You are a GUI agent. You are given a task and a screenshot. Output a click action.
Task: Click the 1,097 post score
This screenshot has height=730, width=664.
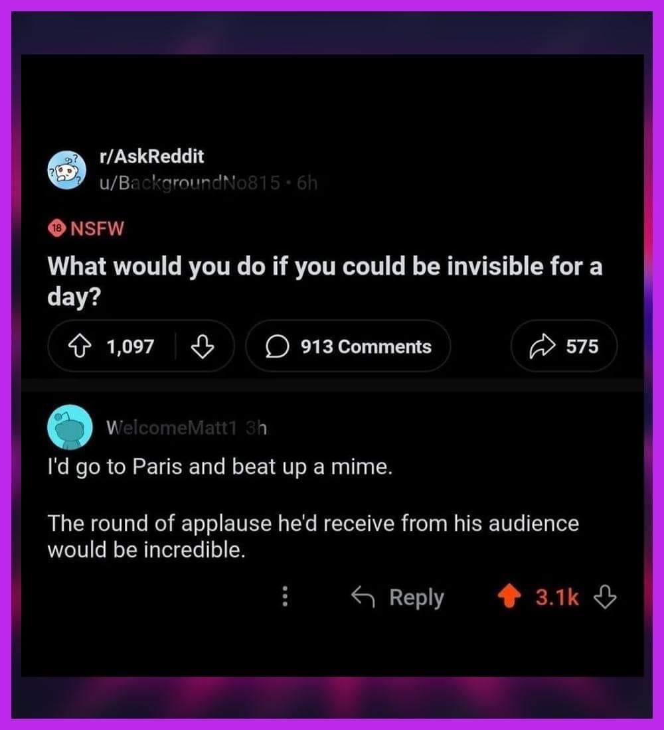coord(130,346)
